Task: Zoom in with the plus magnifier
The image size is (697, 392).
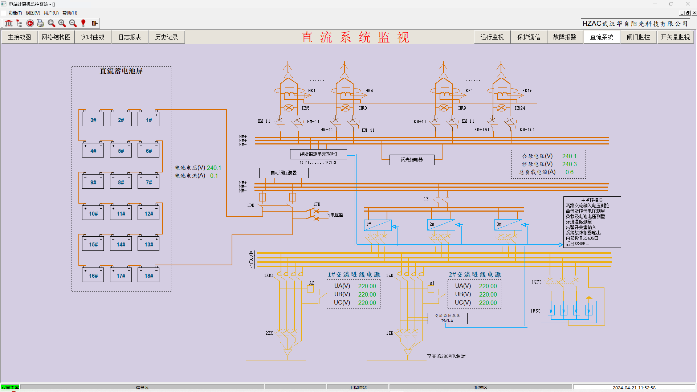Action: (62, 23)
